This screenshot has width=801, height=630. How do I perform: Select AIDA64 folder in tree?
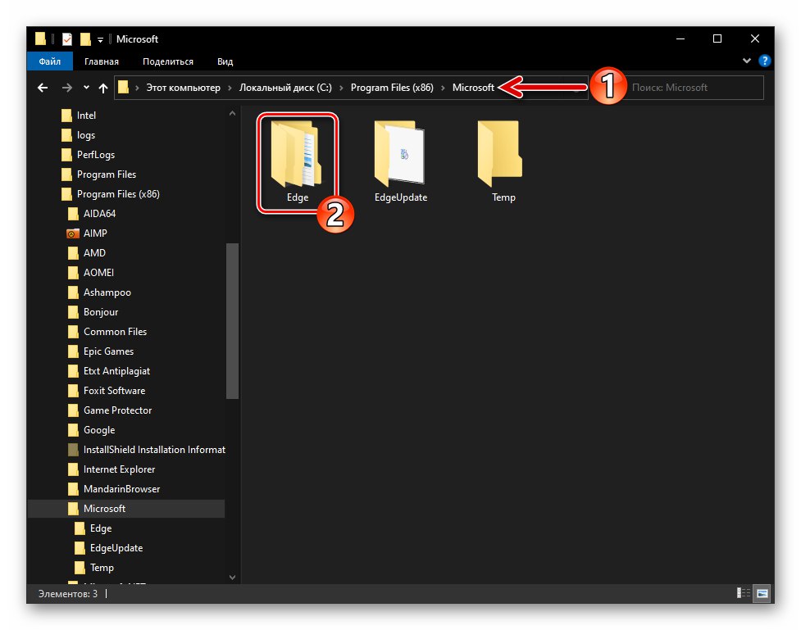pos(92,214)
